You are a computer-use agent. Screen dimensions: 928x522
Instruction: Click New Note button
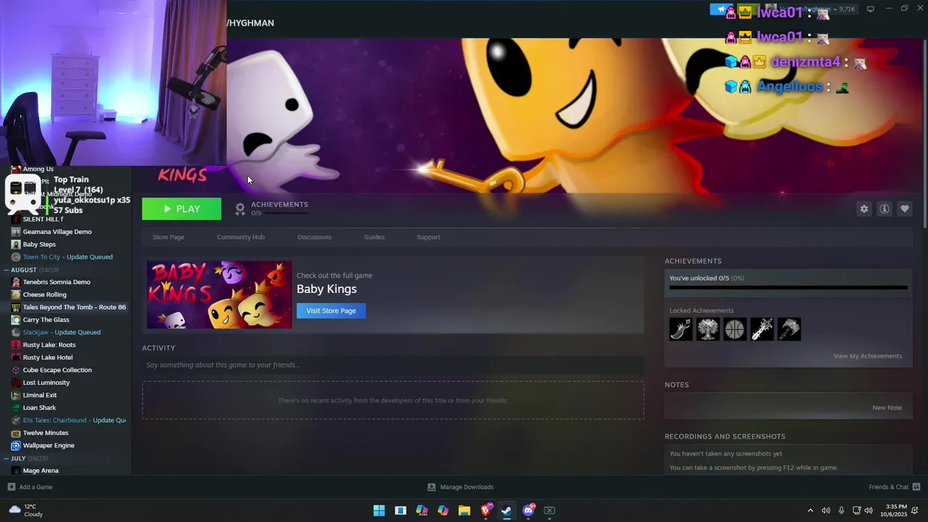(887, 407)
